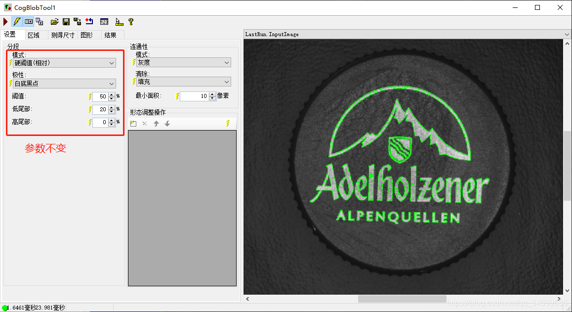Viewport: 572px width, 312px height.
Task: Move morphology operation up arrow
Action: pyautogui.click(x=156, y=124)
